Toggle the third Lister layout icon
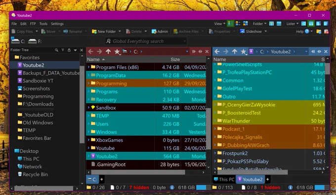Viewport: 336px width, 195px height. (318, 24)
